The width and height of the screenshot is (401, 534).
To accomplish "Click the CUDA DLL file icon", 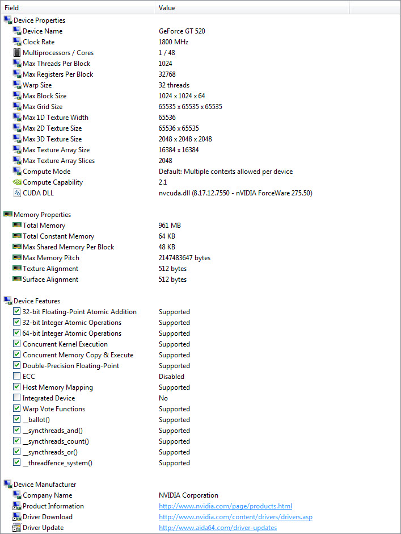I will [17, 193].
